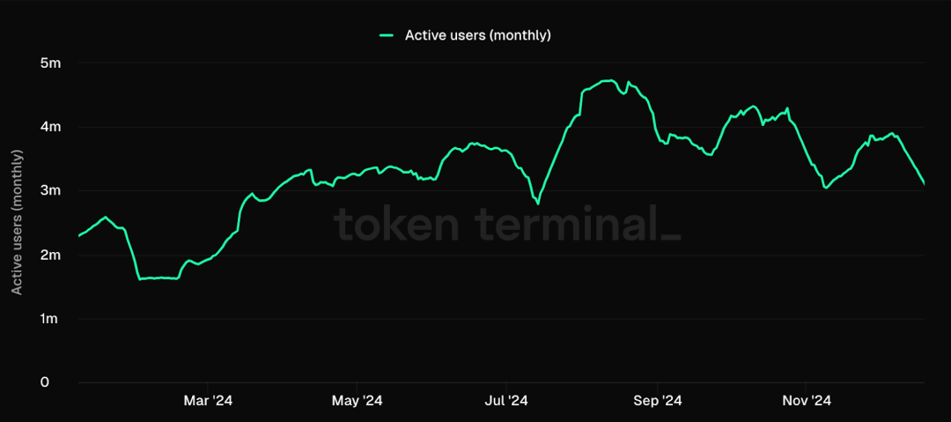951x422 pixels.
Task: Select the 1m y-axis tick label
Action: click(x=49, y=319)
